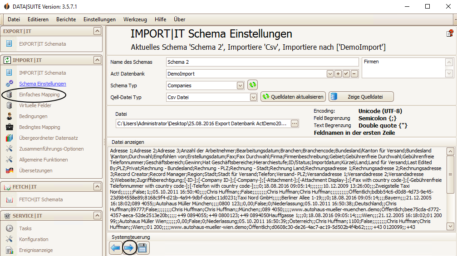Open Tasks link
The image size is (457, 256).
click(25, 228)
